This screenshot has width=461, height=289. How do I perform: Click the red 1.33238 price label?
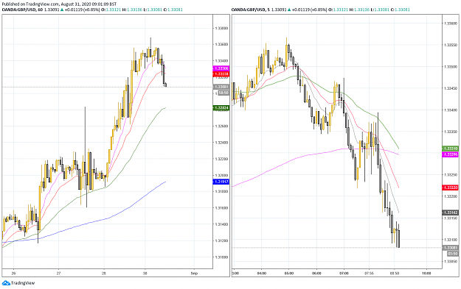(221, 74)
